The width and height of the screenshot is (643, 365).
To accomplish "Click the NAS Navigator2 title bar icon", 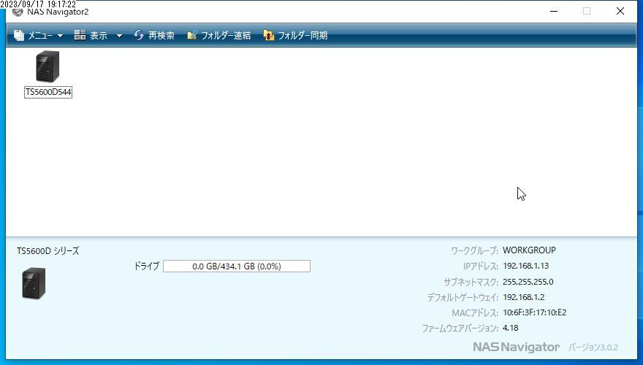I will [x=18, y=12].
